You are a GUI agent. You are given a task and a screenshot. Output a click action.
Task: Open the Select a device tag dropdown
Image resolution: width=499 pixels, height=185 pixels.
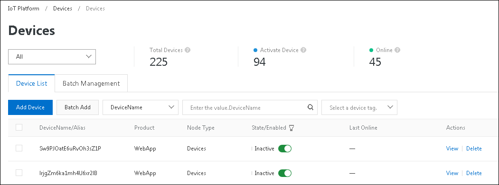click(359, 107)
